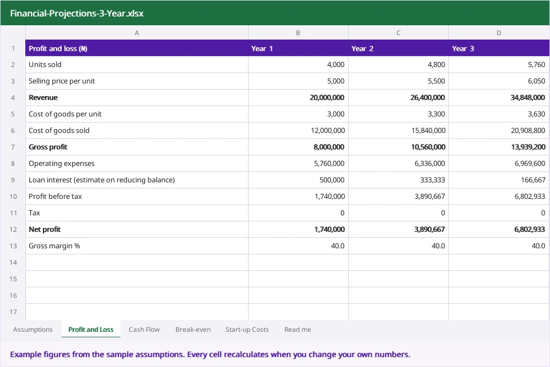
Task: Select row 7 header number
Action: tap(13, 147)
